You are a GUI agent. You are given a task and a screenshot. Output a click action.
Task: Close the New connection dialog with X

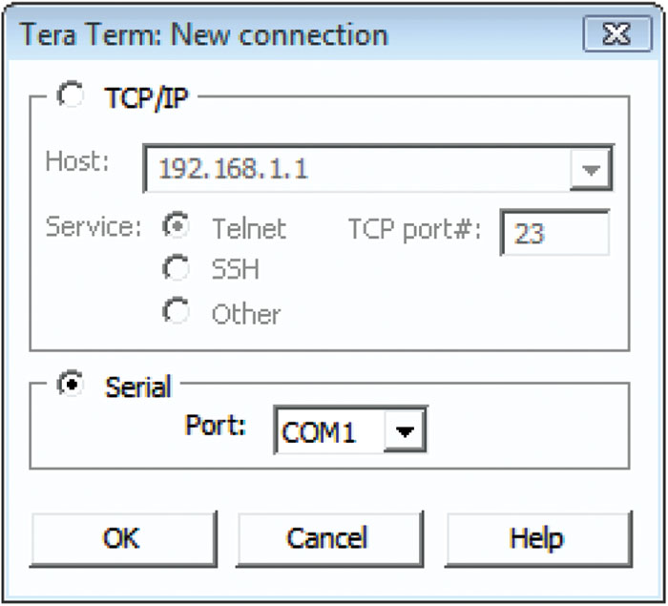617,33
